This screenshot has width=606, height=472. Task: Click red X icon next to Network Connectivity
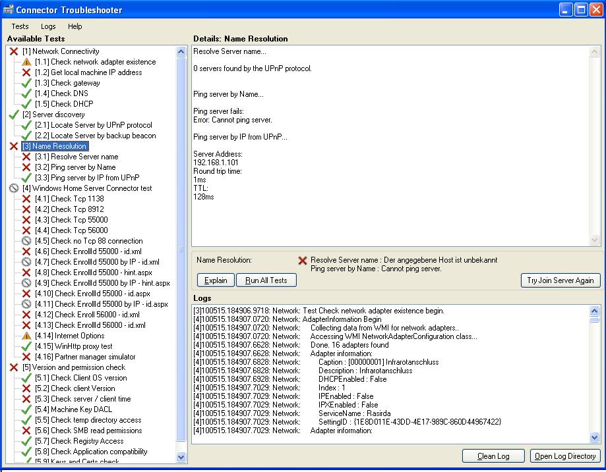[13, 51]
